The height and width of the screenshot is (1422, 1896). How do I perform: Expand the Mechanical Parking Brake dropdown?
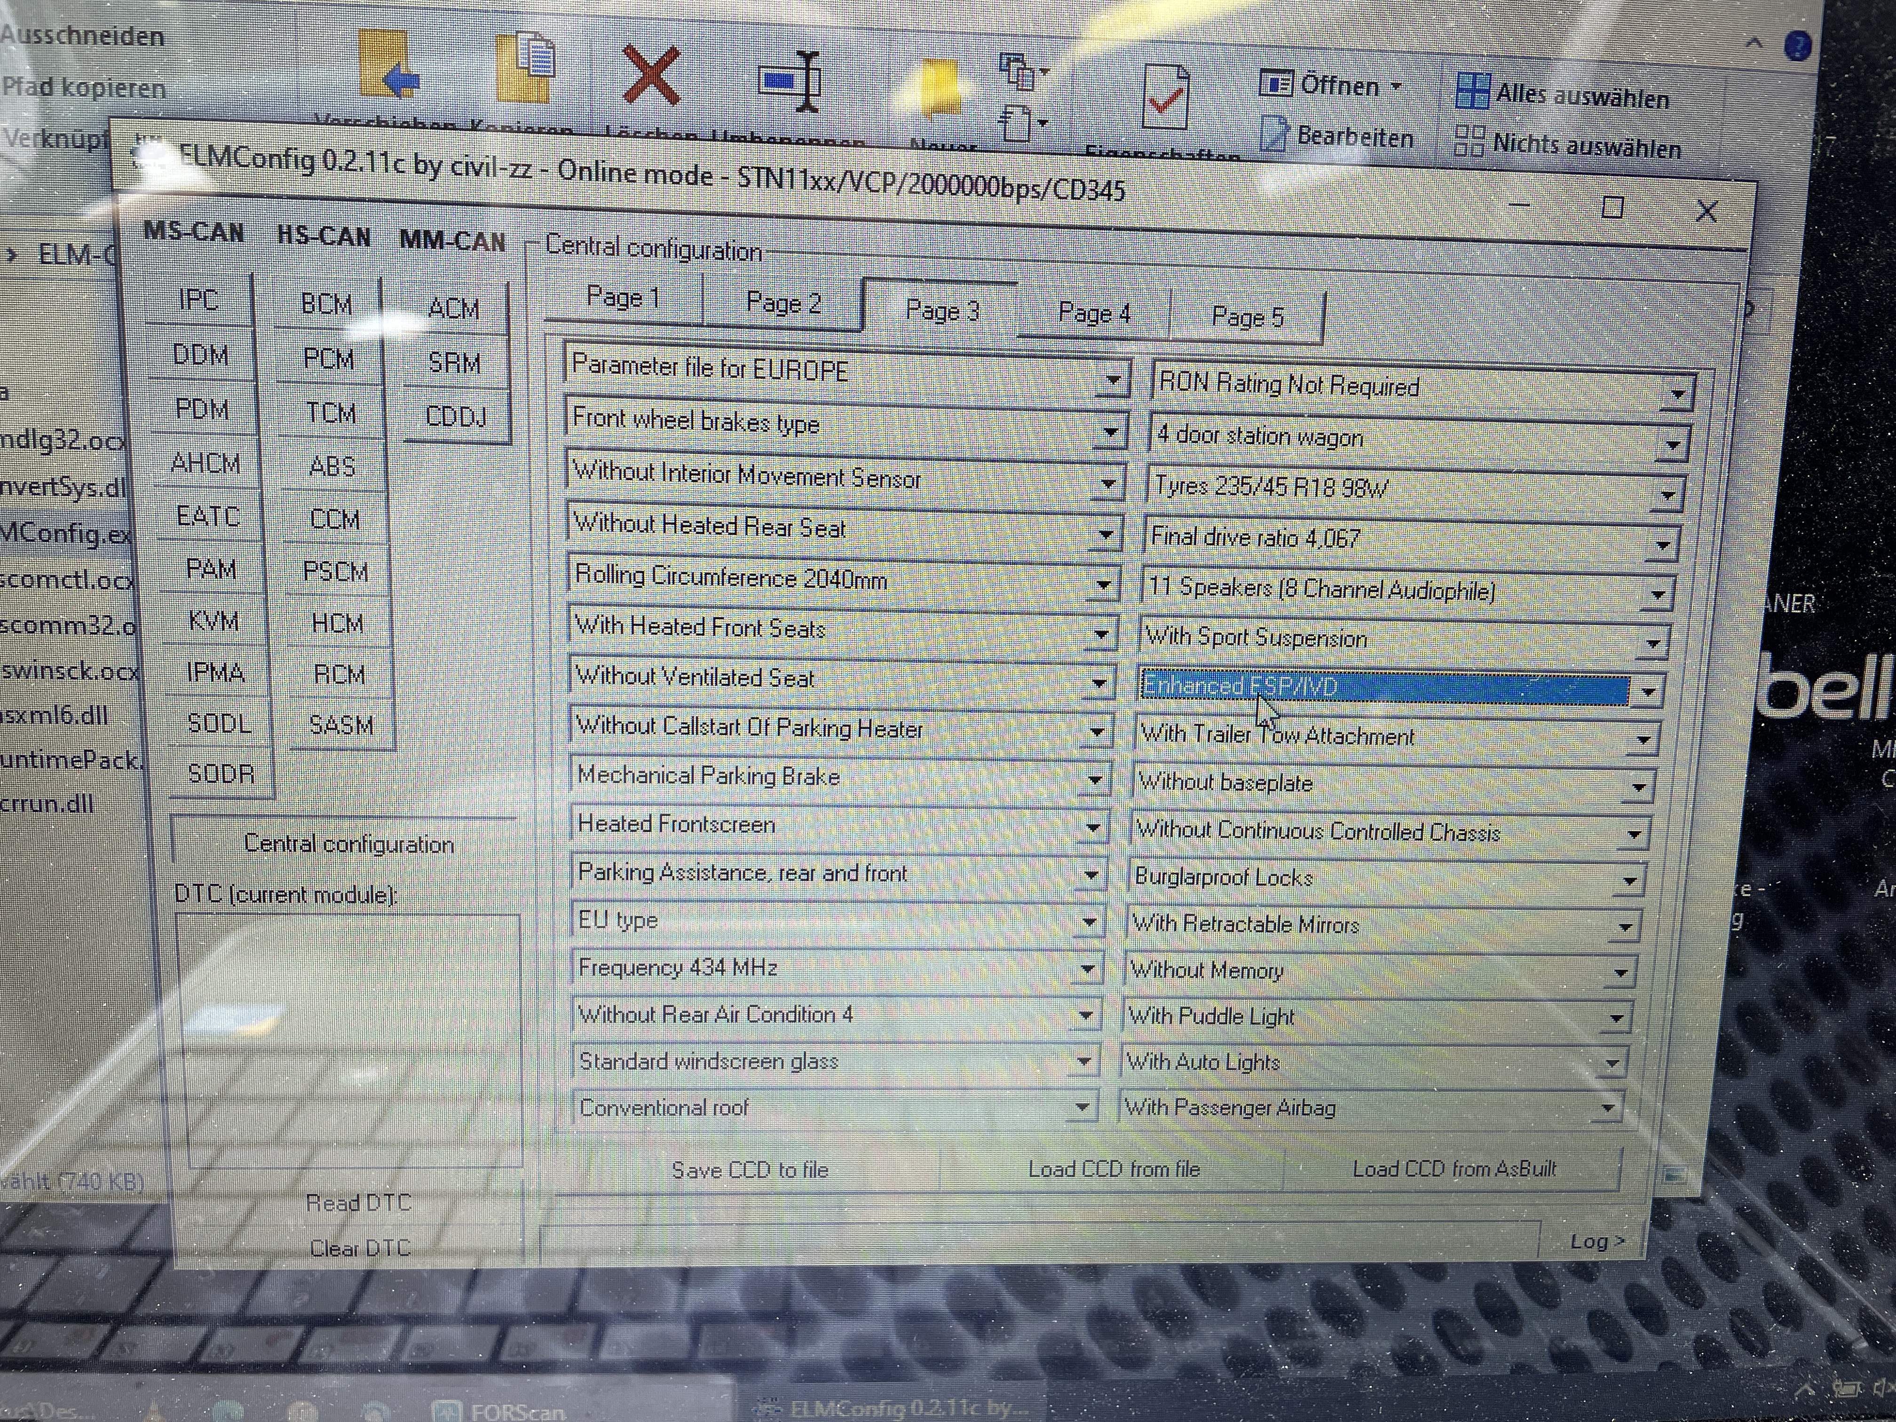(x=1095, y=780)
